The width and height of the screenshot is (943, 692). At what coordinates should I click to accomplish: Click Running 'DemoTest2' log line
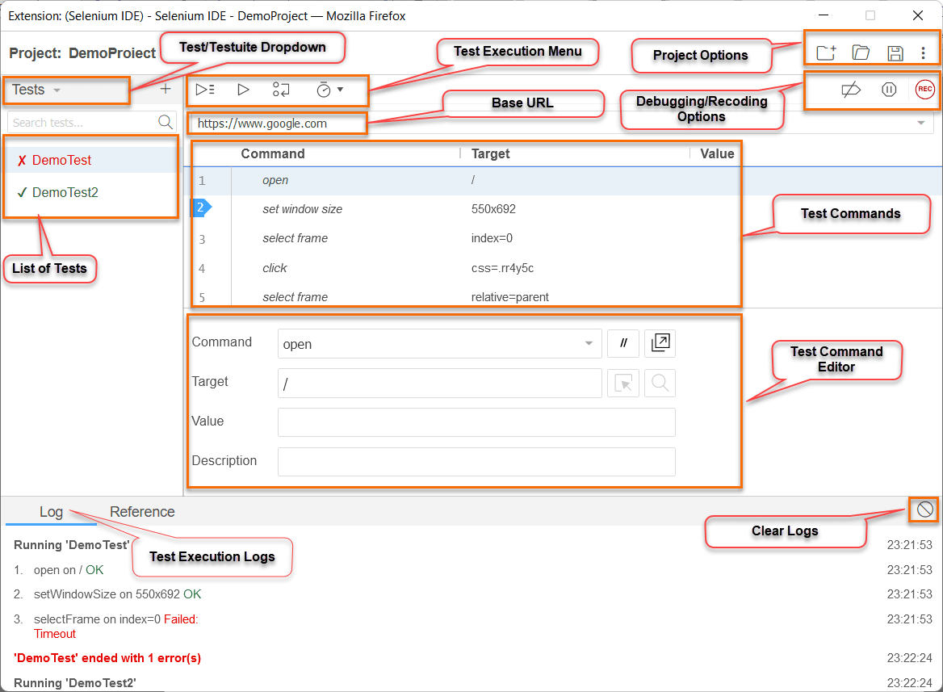pos(74,683)
